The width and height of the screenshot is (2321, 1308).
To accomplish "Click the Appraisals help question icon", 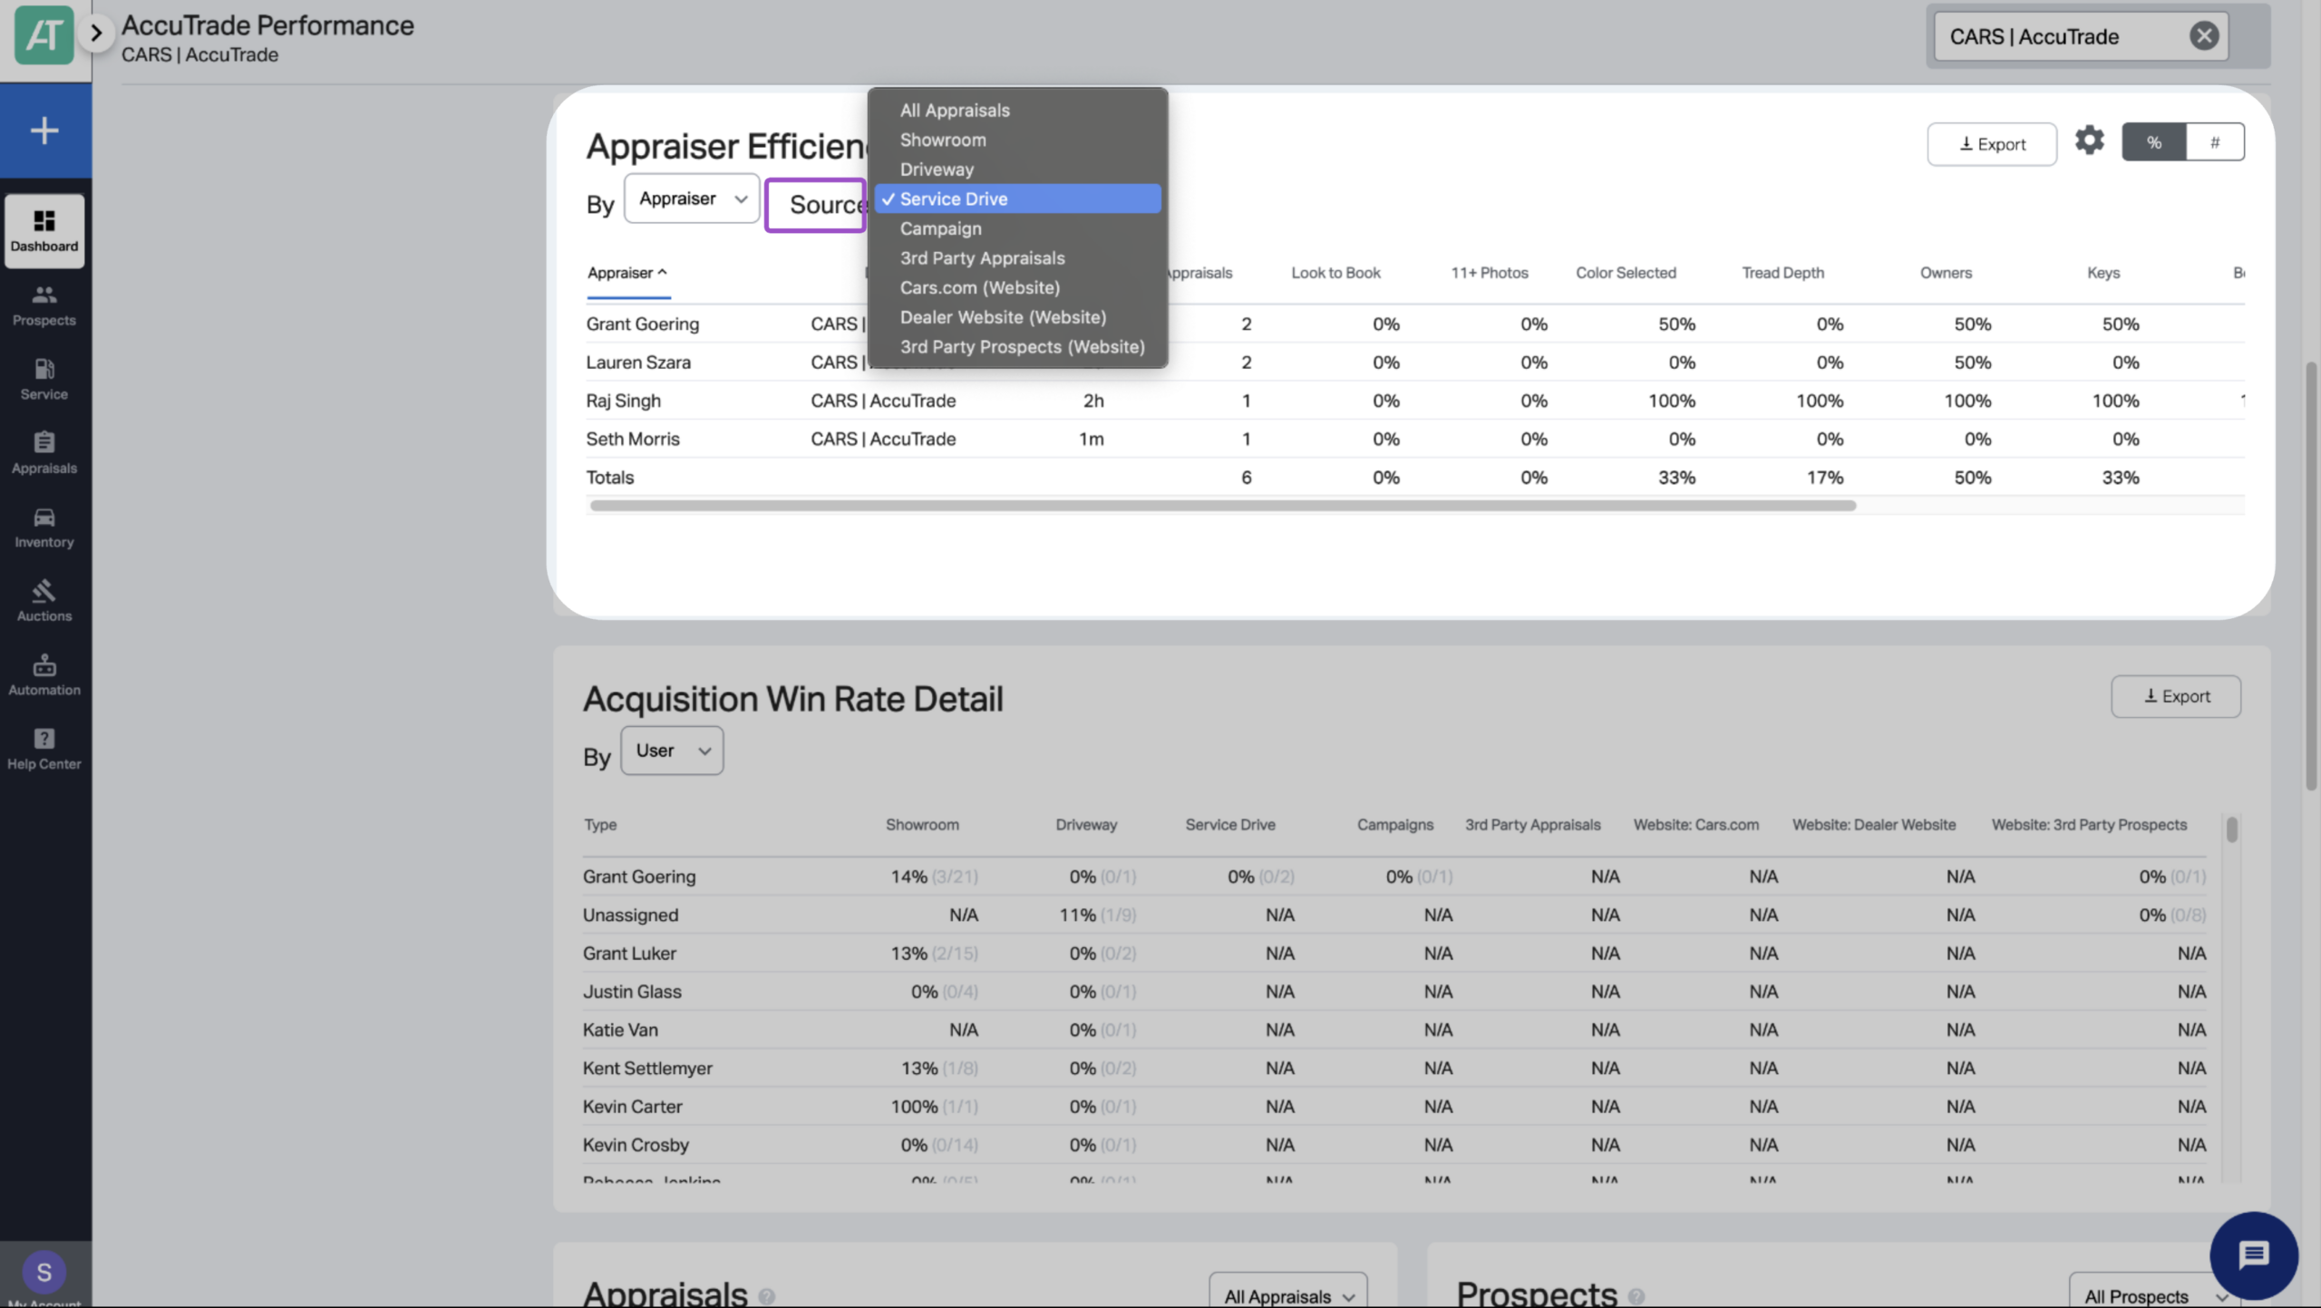I will point(766,1296).
